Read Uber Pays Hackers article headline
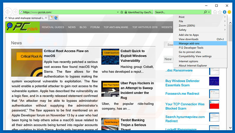 tap(137, 90)
